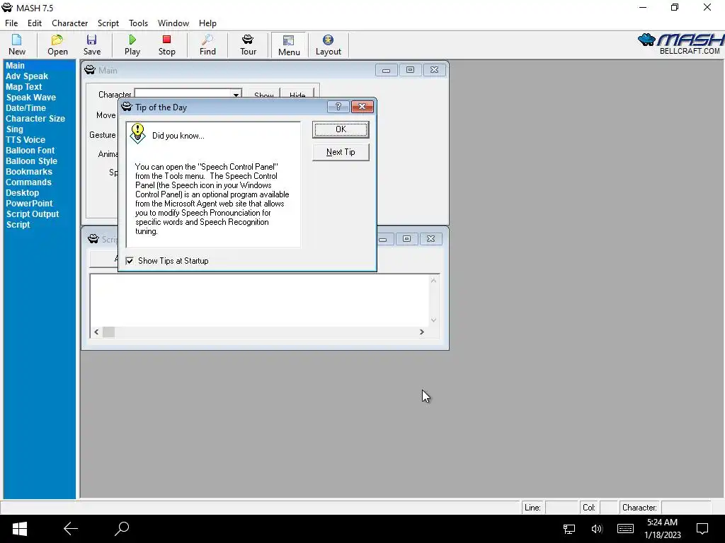Select TTS Voice in the sidebar
The width and height of the screenshot is (725, 543).
(25, 140)
